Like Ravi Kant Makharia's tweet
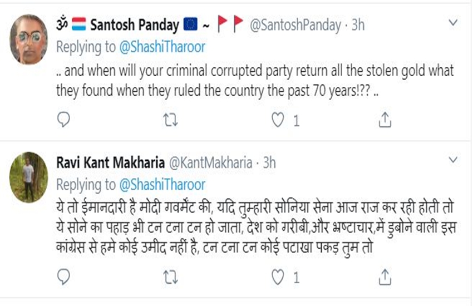 [x=278, y=275]
